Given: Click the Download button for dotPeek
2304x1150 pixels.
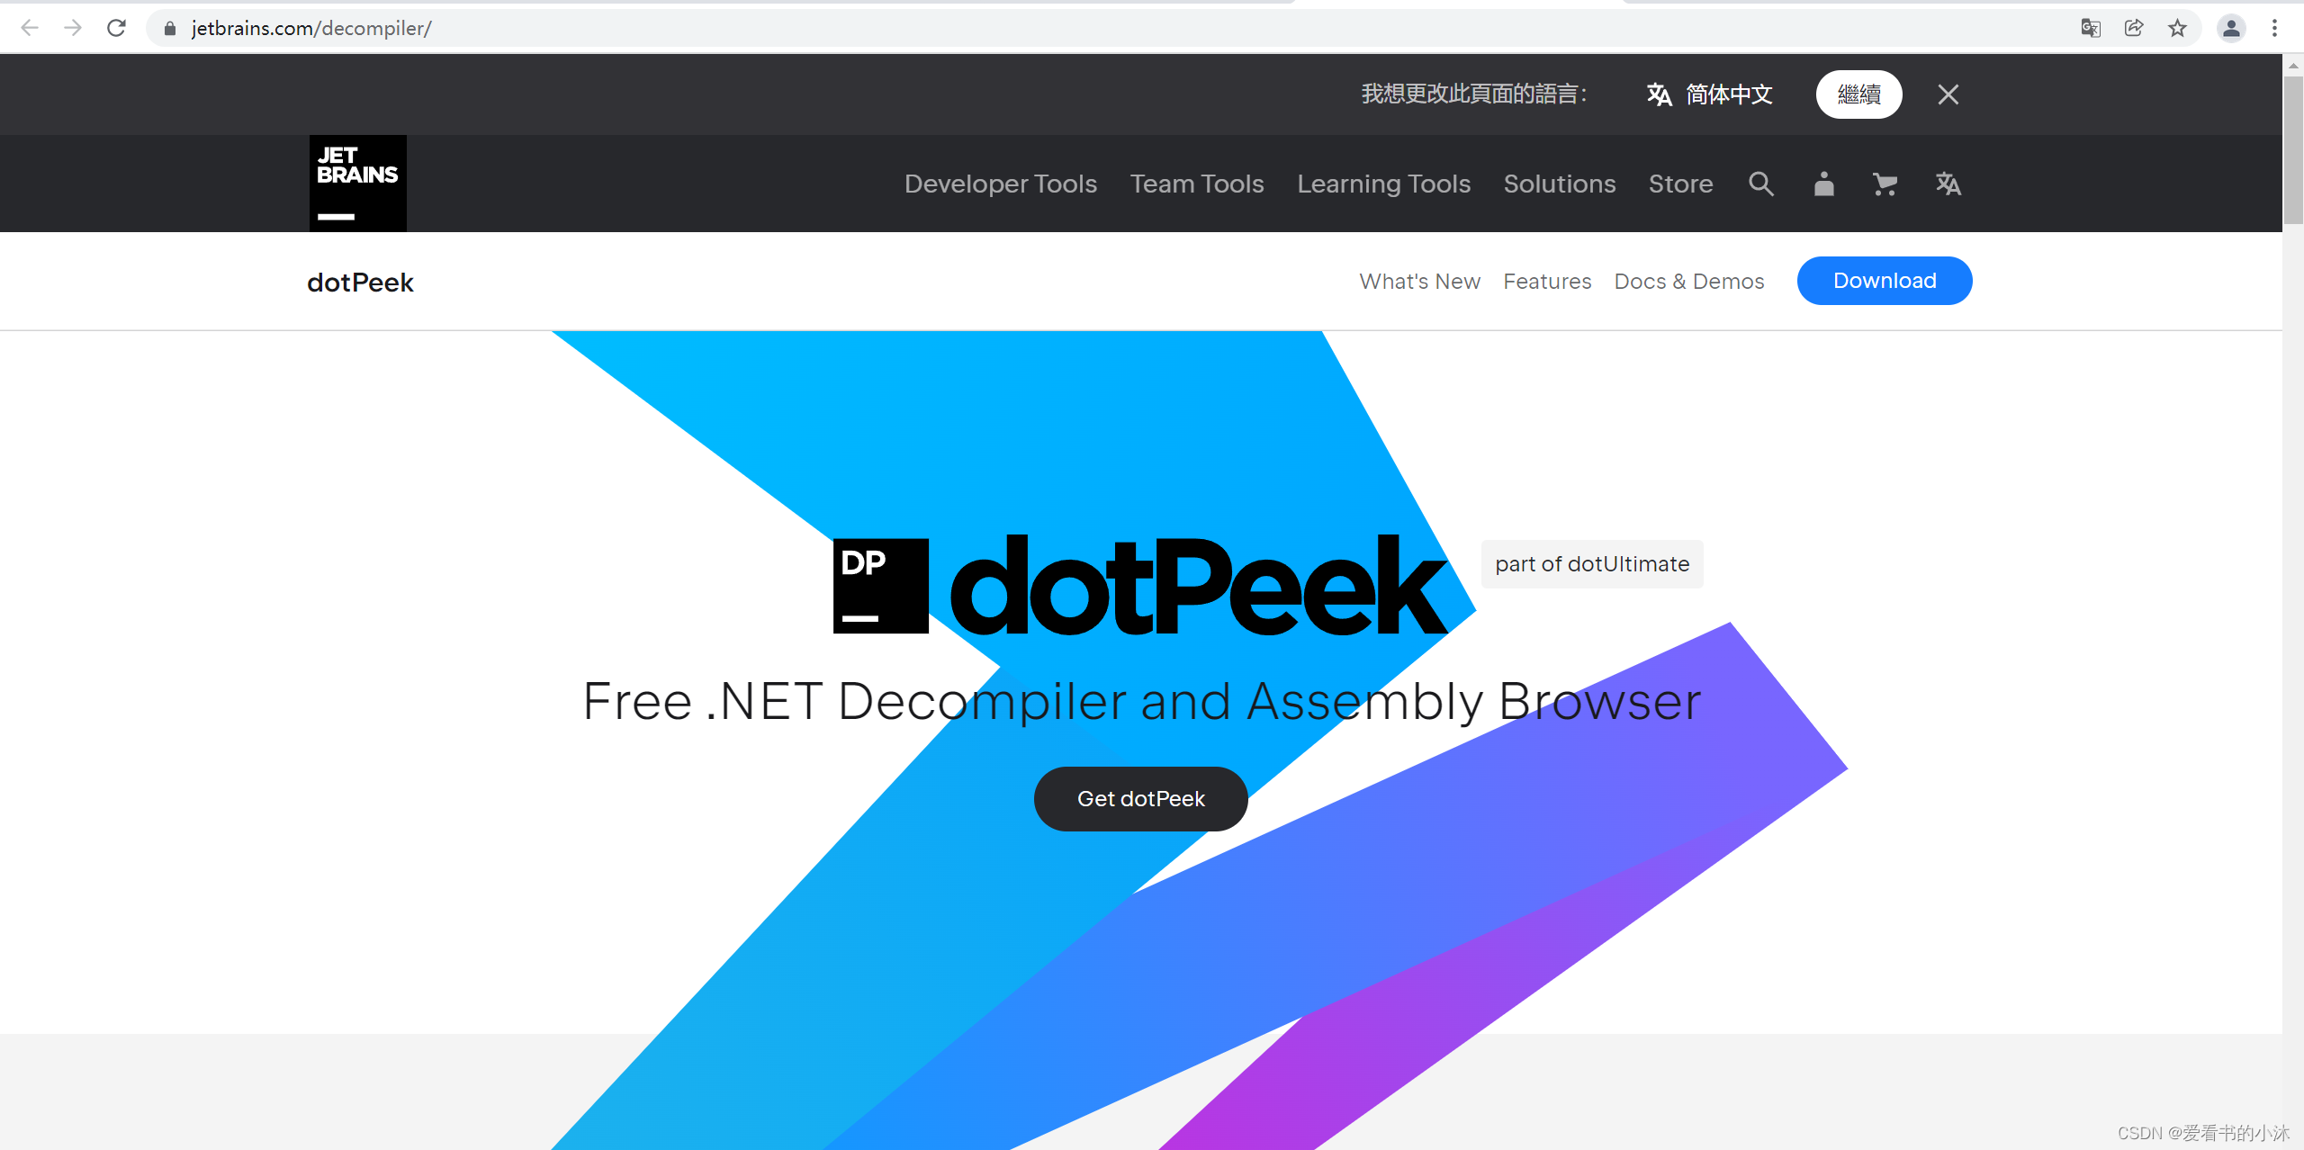Looking at the screenshot, I should click(x=1885, y=281).
